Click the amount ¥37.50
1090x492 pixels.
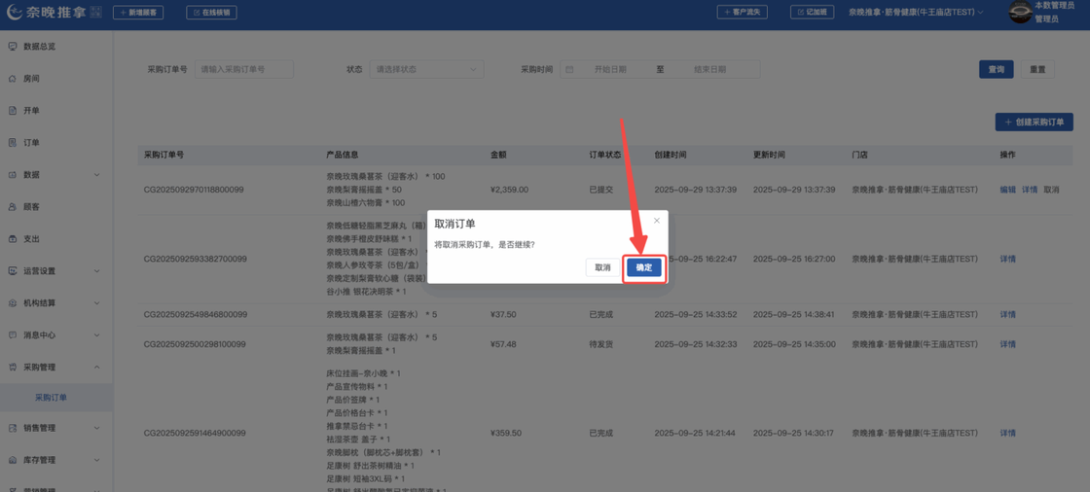(x=503, y=314)
